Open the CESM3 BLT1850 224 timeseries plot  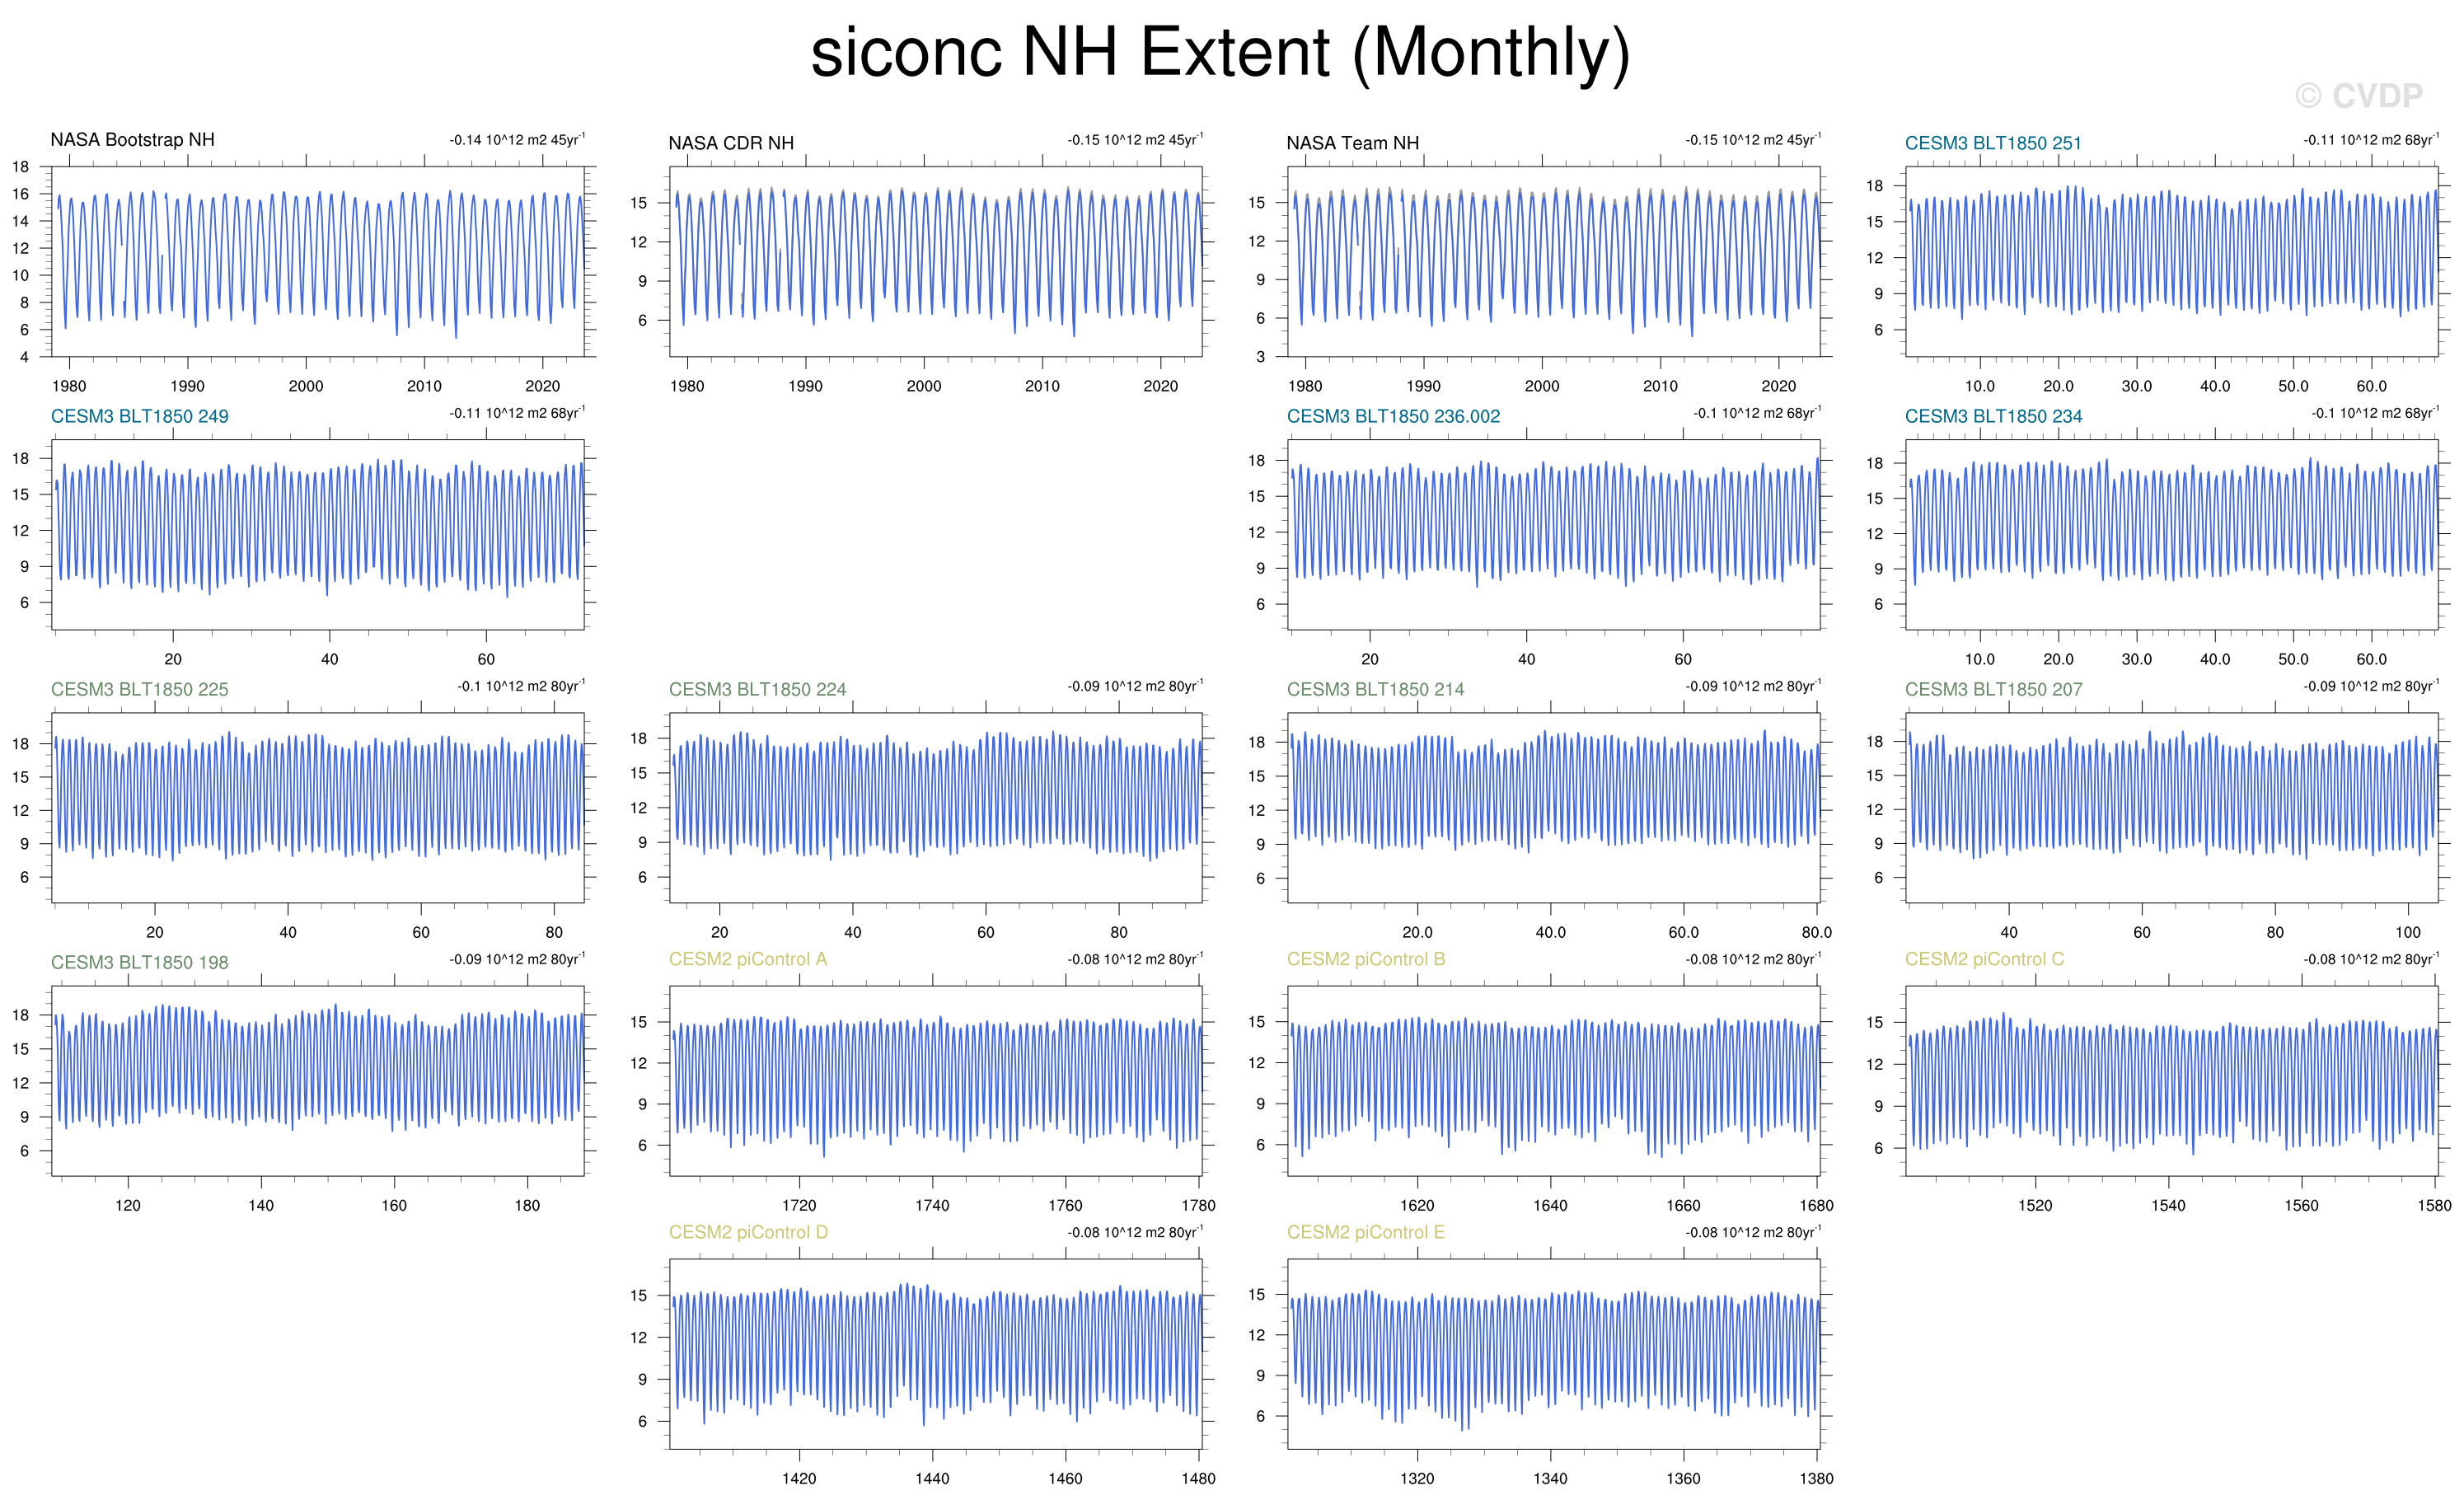point(935,807)
